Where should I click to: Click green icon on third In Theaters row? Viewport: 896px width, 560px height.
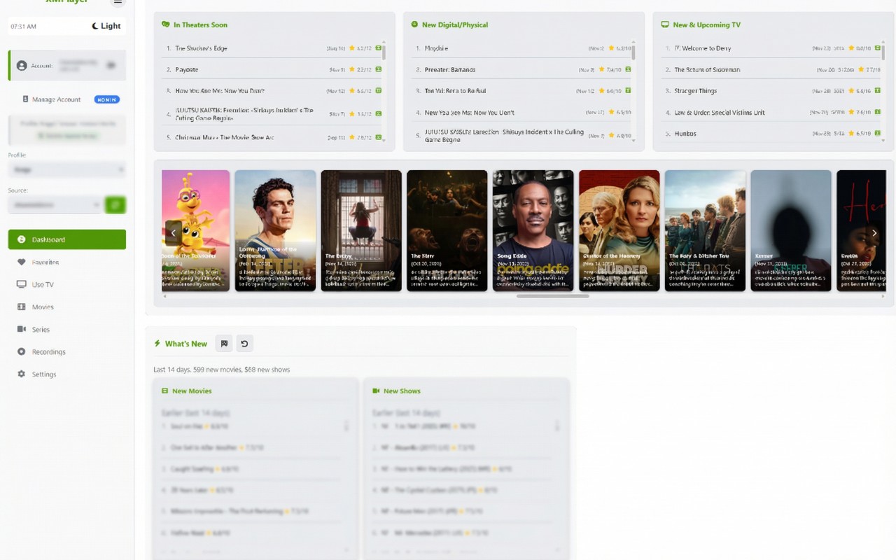[379, 90]
